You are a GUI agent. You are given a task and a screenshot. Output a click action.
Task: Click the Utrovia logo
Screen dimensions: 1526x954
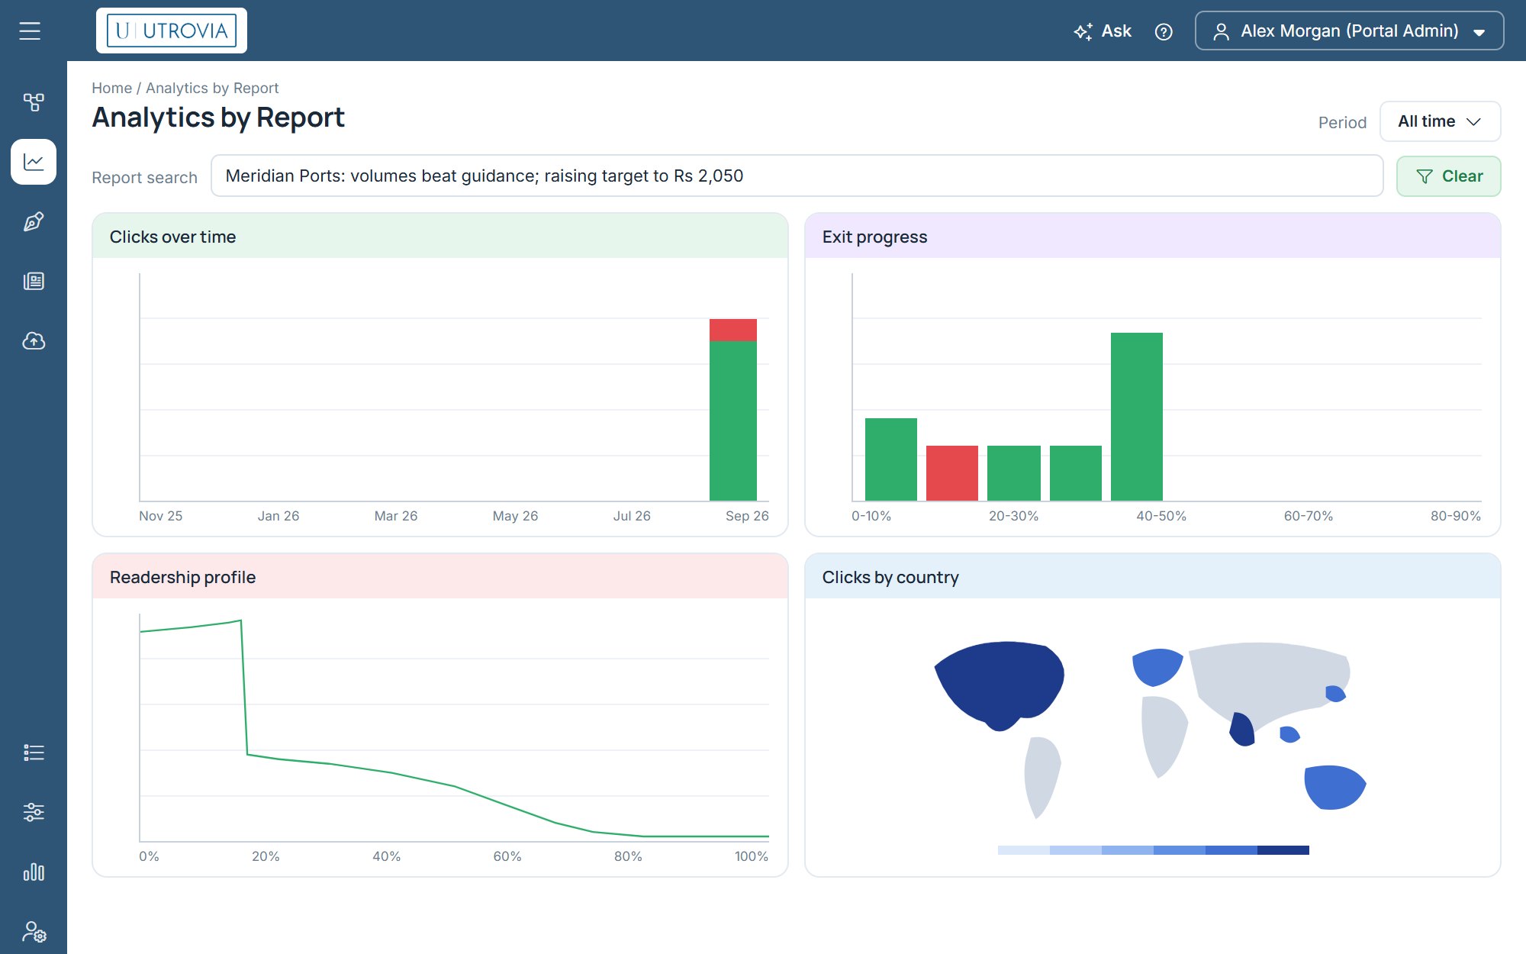click(172, 31)
